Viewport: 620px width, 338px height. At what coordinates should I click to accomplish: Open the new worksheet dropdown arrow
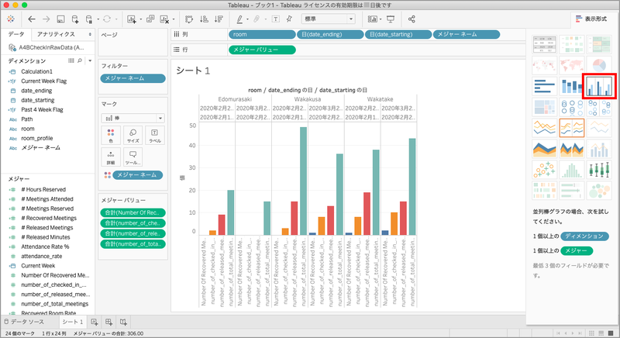click(140, 19)
